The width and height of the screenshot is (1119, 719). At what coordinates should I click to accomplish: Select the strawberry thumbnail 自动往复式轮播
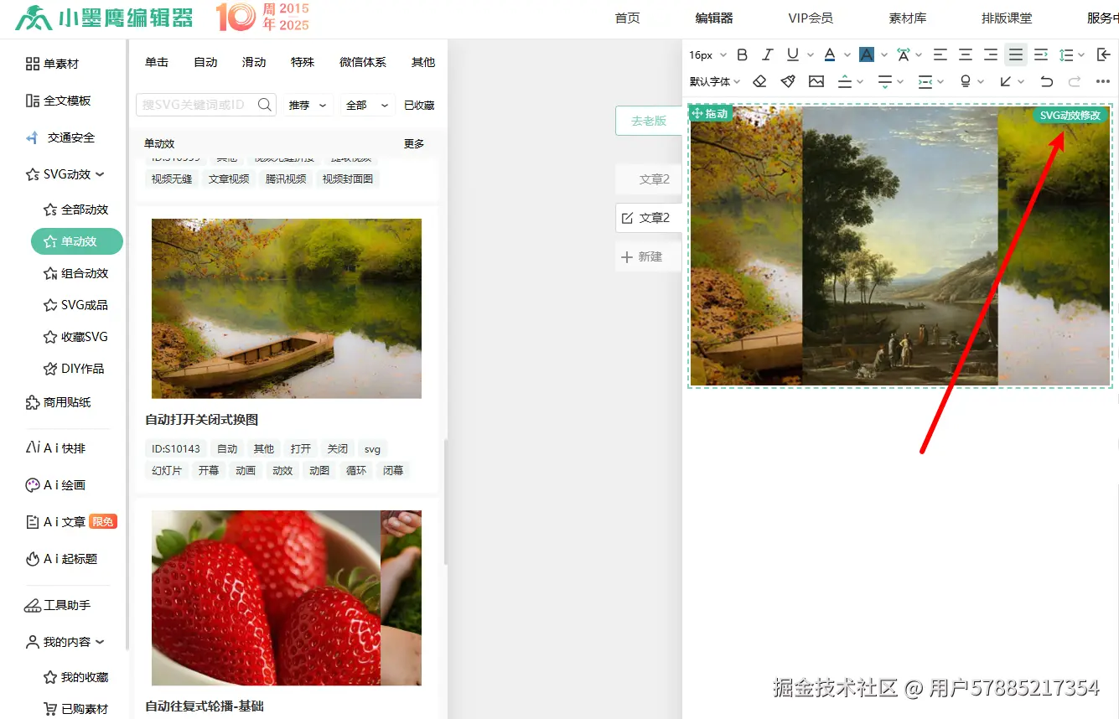(x=287, y=597)
